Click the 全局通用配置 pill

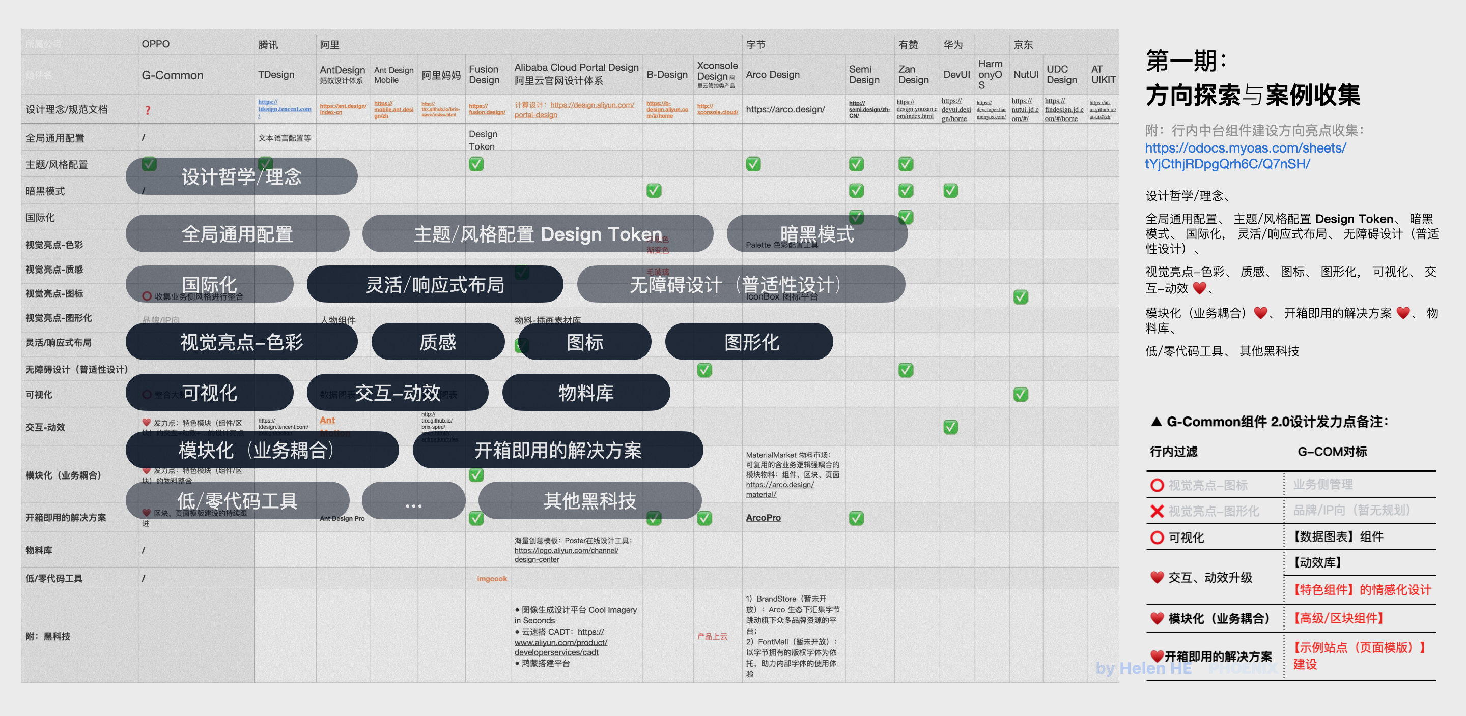click(x=237, y=234)
